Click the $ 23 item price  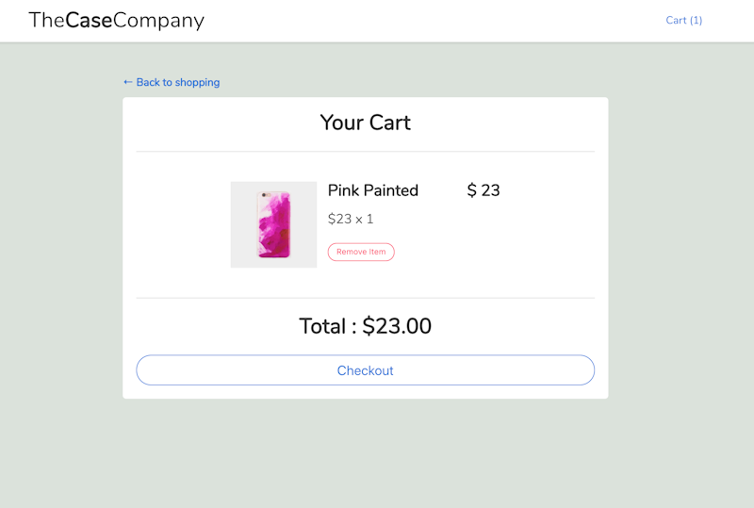[484, 190]
